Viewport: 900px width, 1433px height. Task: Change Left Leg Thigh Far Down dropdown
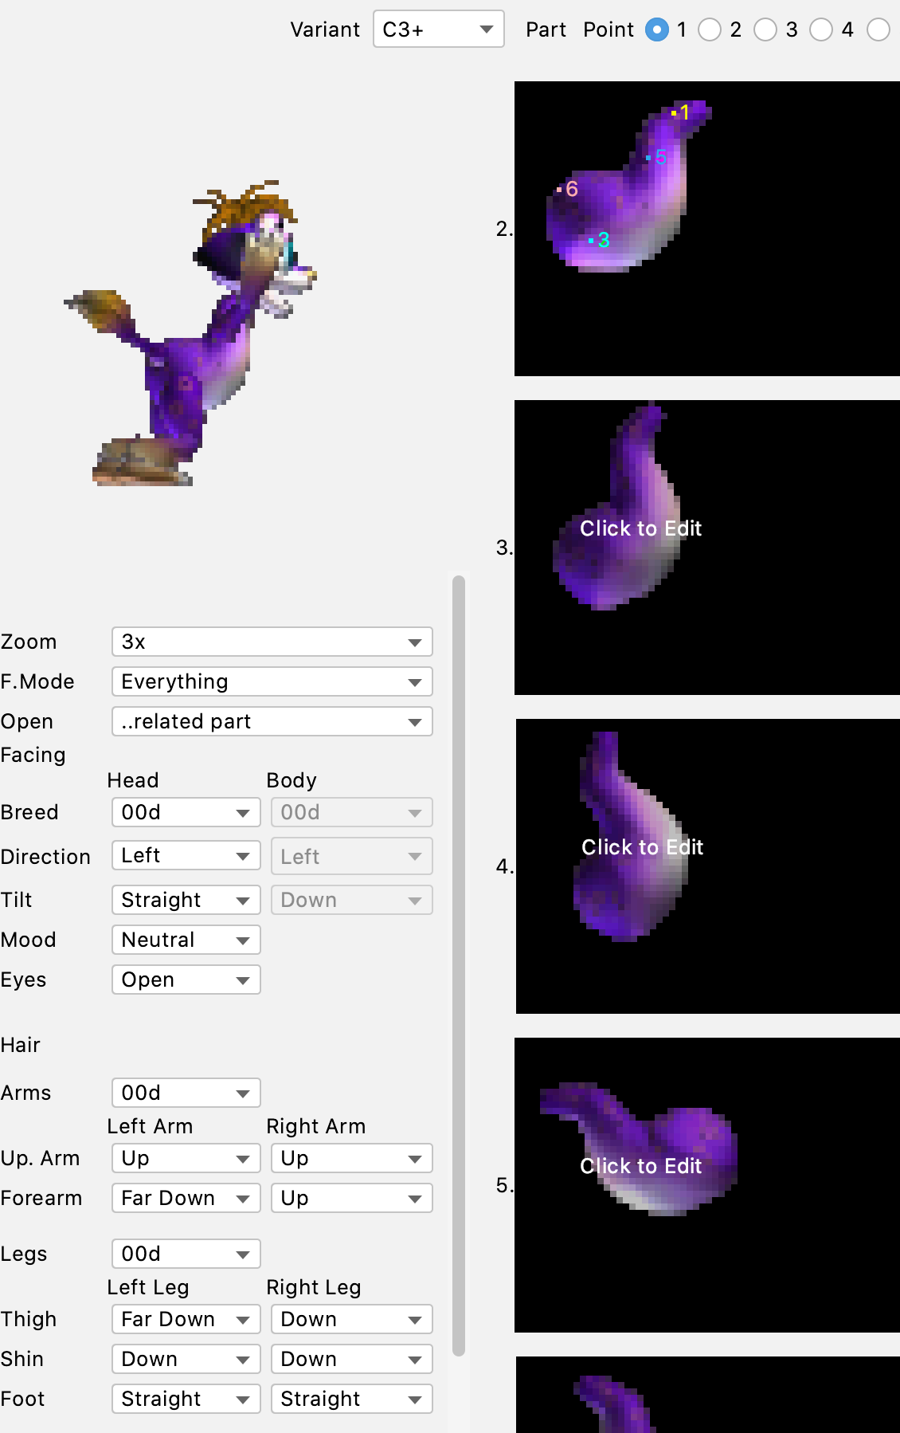tap(186, 1319)
